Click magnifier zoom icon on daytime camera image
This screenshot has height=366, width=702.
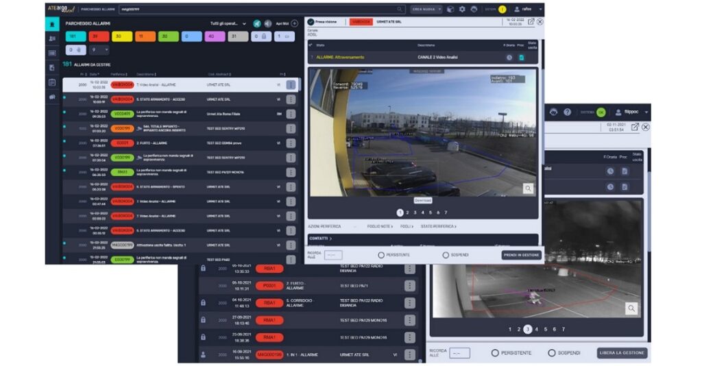point(529,188)
